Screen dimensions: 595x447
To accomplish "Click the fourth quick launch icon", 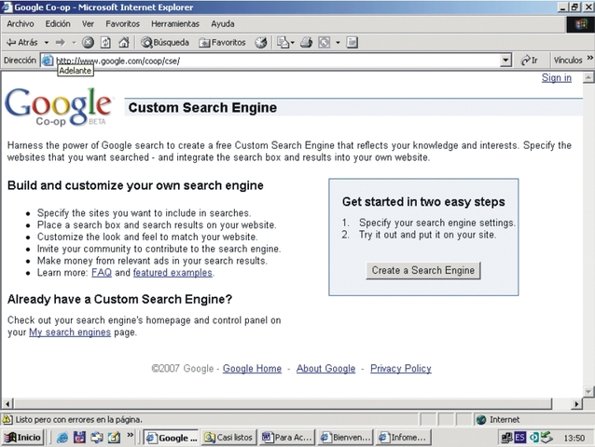I will [x=114, y=438].
